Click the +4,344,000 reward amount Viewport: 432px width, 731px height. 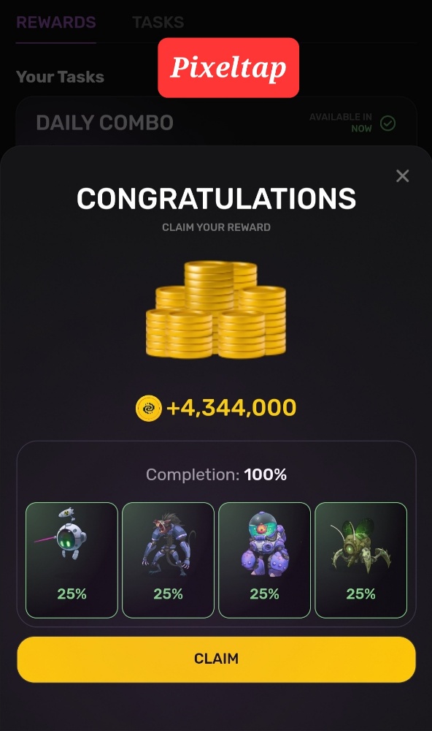(231, 408)
